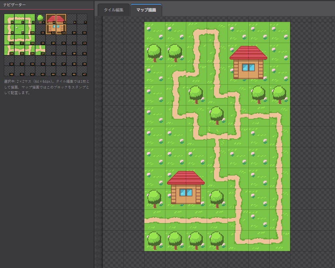335x268 pixels.
Task: Pick path junction tile 27
Action: (x=40, y=50)
